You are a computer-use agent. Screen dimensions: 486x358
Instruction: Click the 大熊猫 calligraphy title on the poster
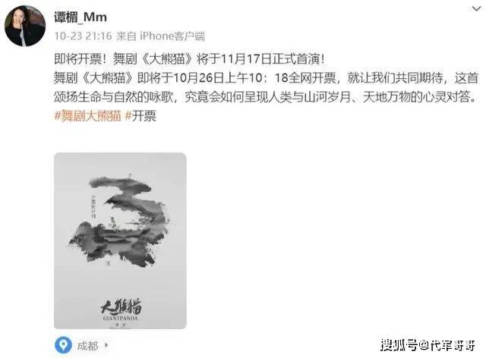121,306
